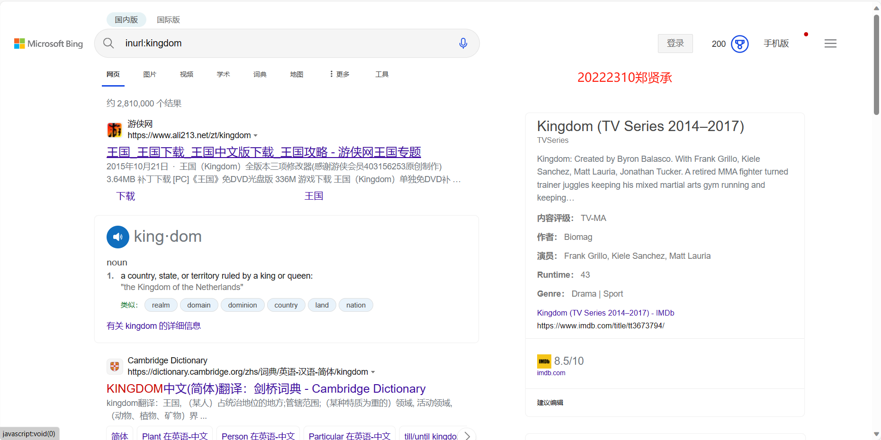Click the 约 2,810,000 个结果 count text
Viewport: 881px width, 440px height.
point(144,103)
